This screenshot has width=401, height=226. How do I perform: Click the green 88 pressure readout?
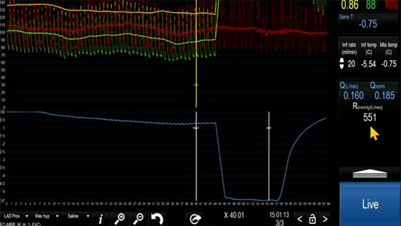[x=370, y=5]
